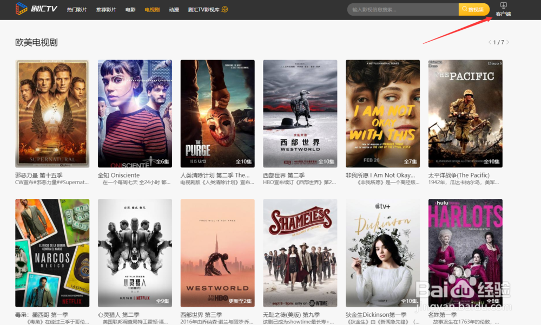Open Dickinson poster thumbnail

click(382, 253)
